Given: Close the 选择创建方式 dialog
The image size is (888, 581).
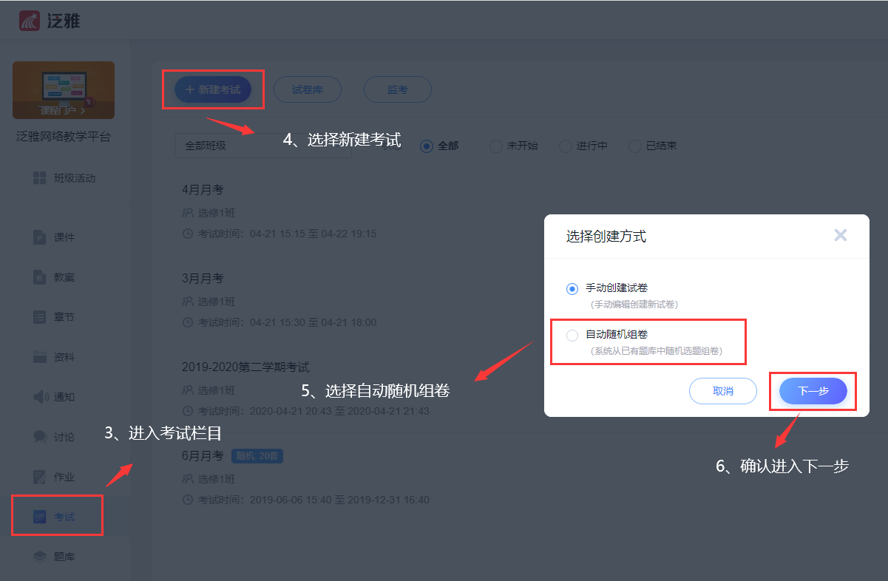Looking at the screenshot, I should coord(841,236).
